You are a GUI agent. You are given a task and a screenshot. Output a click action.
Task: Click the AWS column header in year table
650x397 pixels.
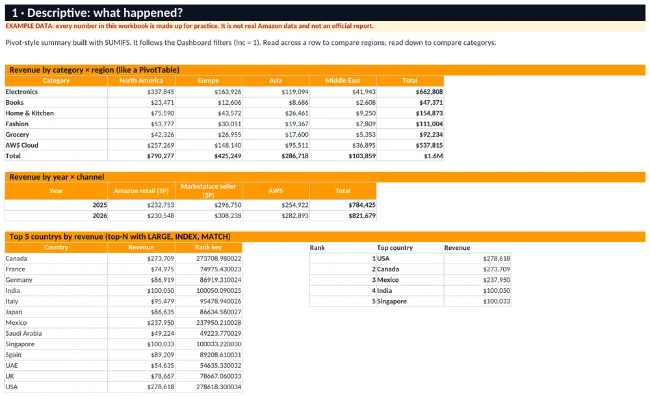tap(275, 191)
